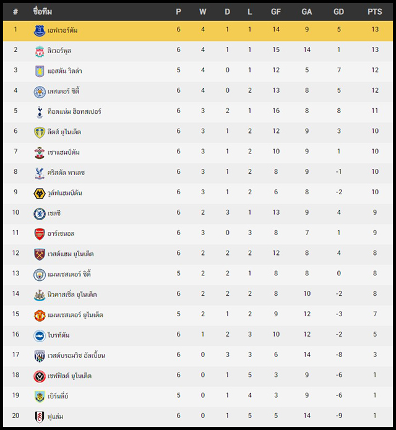Click the Arsenal cannon crest icon
396x430 pixels.
click(x=40, y=234)
